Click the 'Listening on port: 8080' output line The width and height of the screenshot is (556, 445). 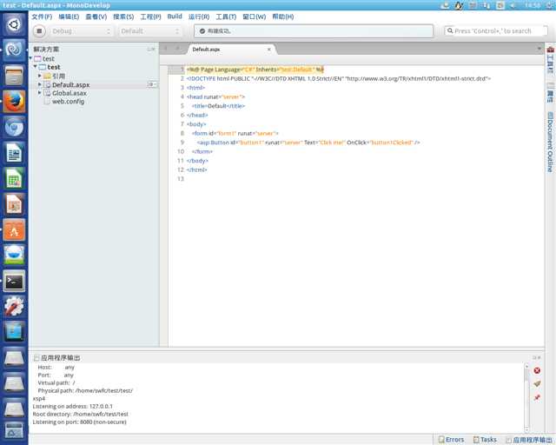(x=79, y=422)
